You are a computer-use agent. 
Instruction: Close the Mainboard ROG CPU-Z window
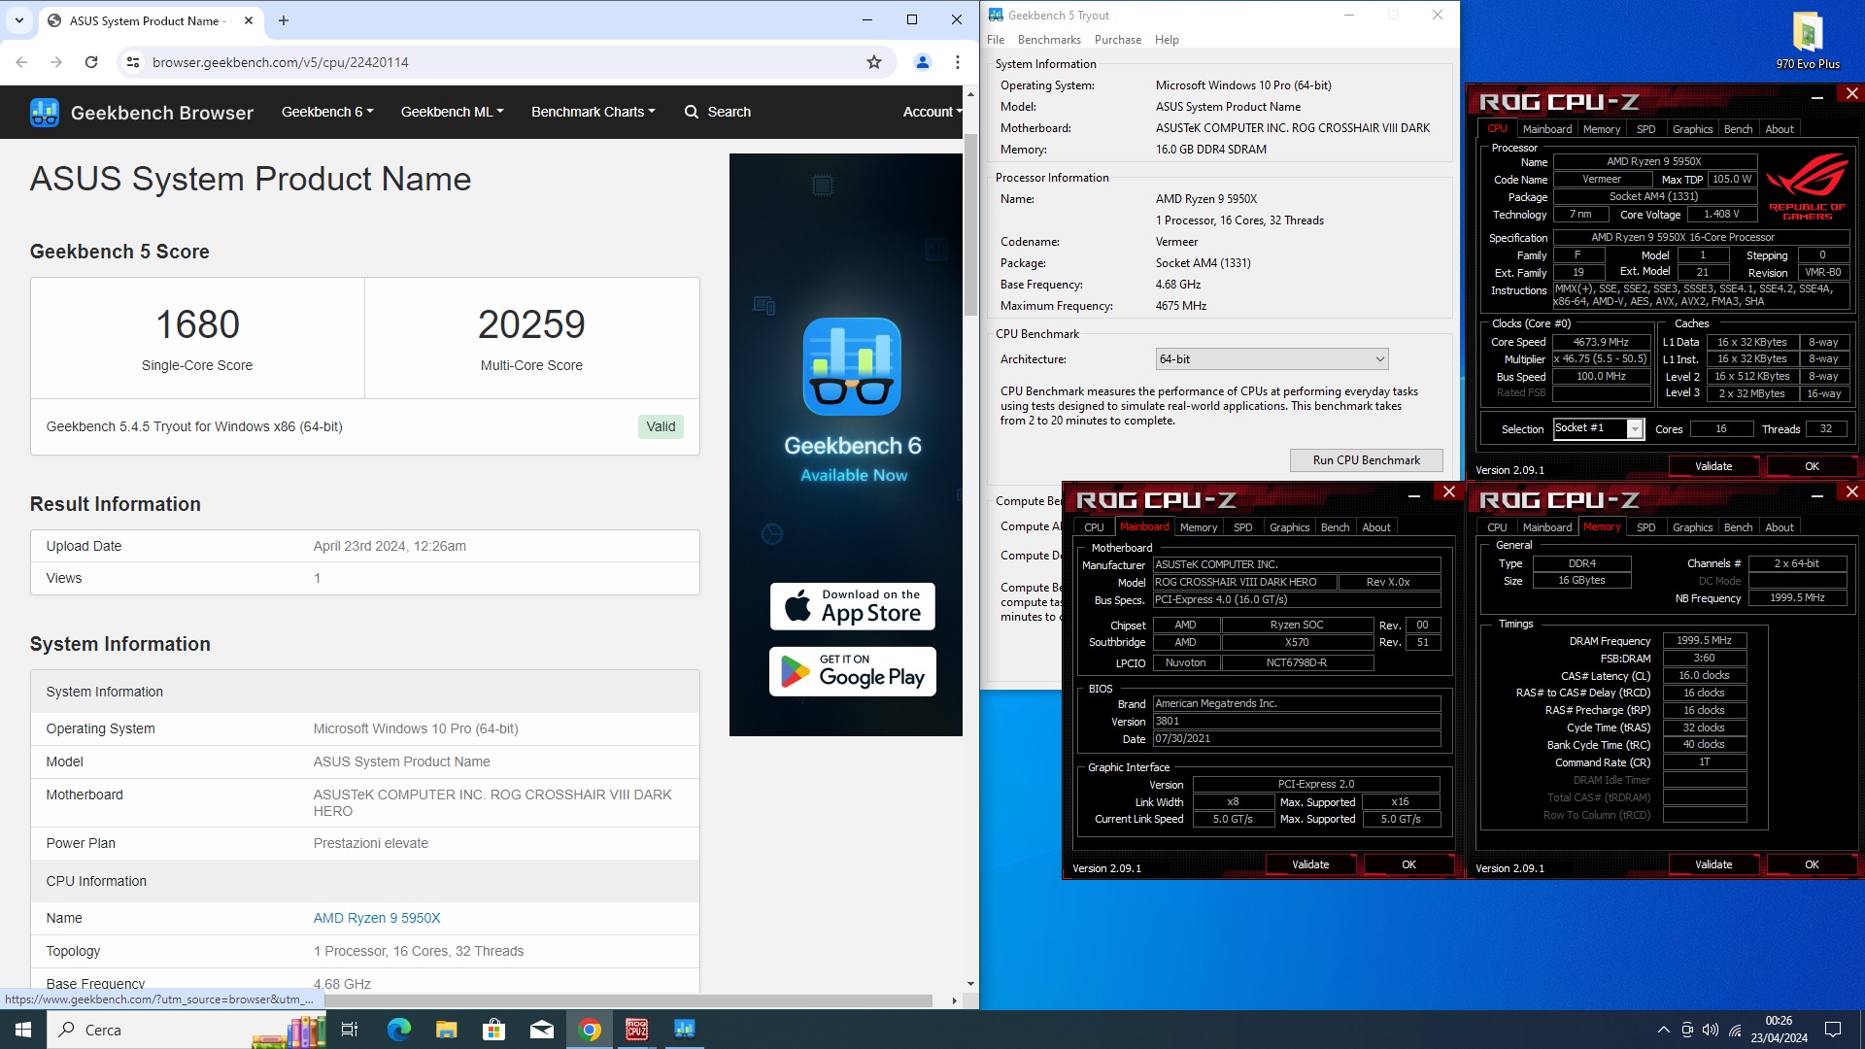1449,492
